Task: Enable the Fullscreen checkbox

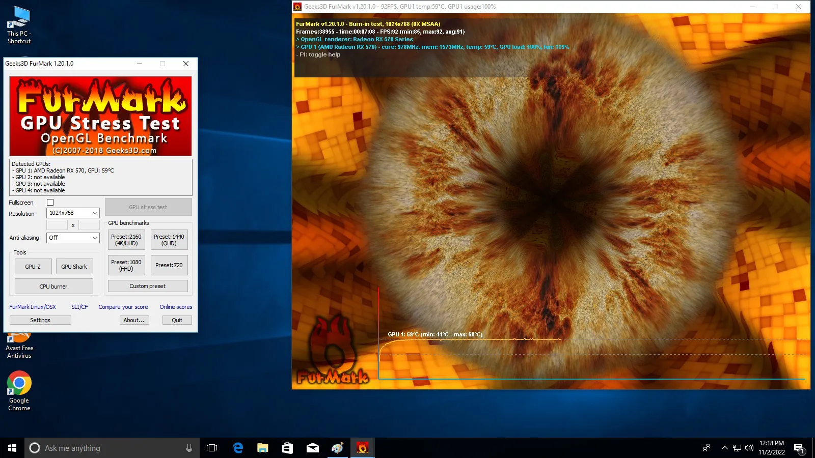Action: pos(50,202)
